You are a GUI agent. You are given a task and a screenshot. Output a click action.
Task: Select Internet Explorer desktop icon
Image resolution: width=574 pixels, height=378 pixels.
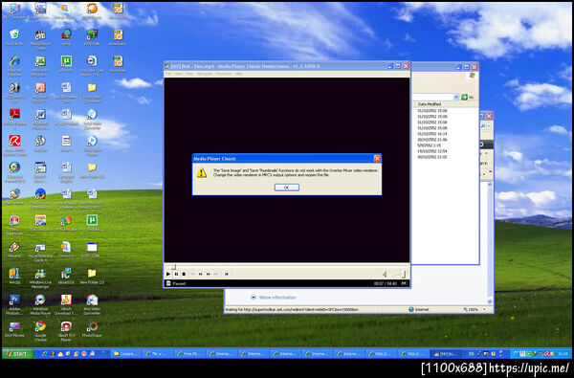(x=14, y=66)
